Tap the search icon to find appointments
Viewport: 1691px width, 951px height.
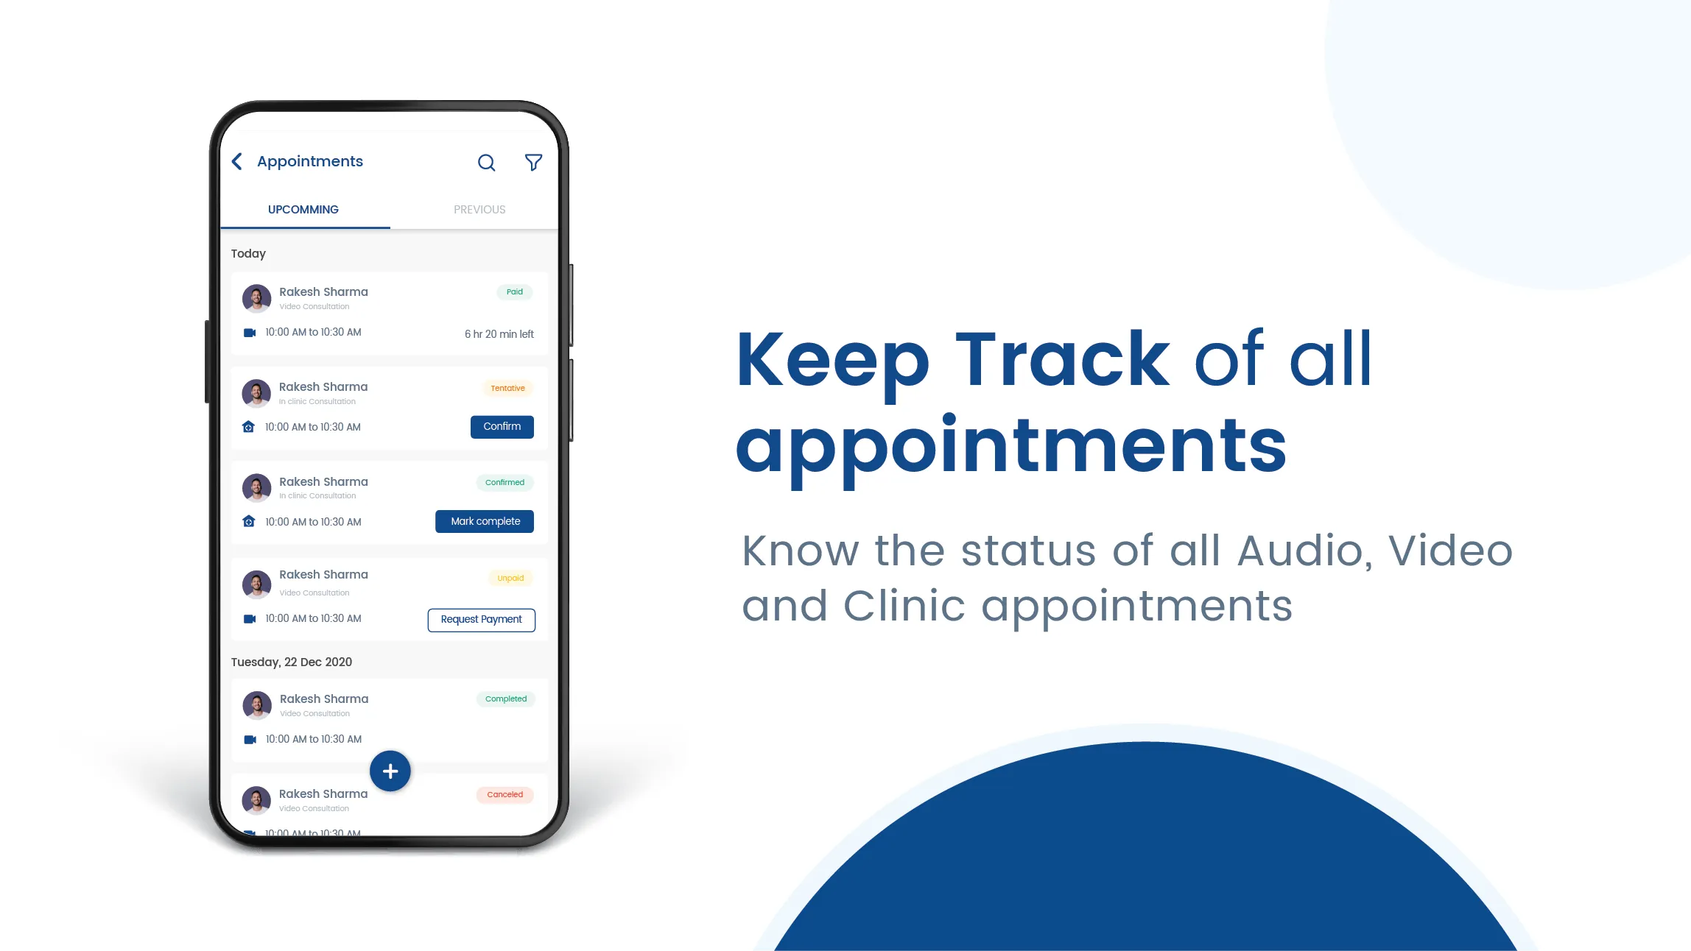click(x=485, y=161)
